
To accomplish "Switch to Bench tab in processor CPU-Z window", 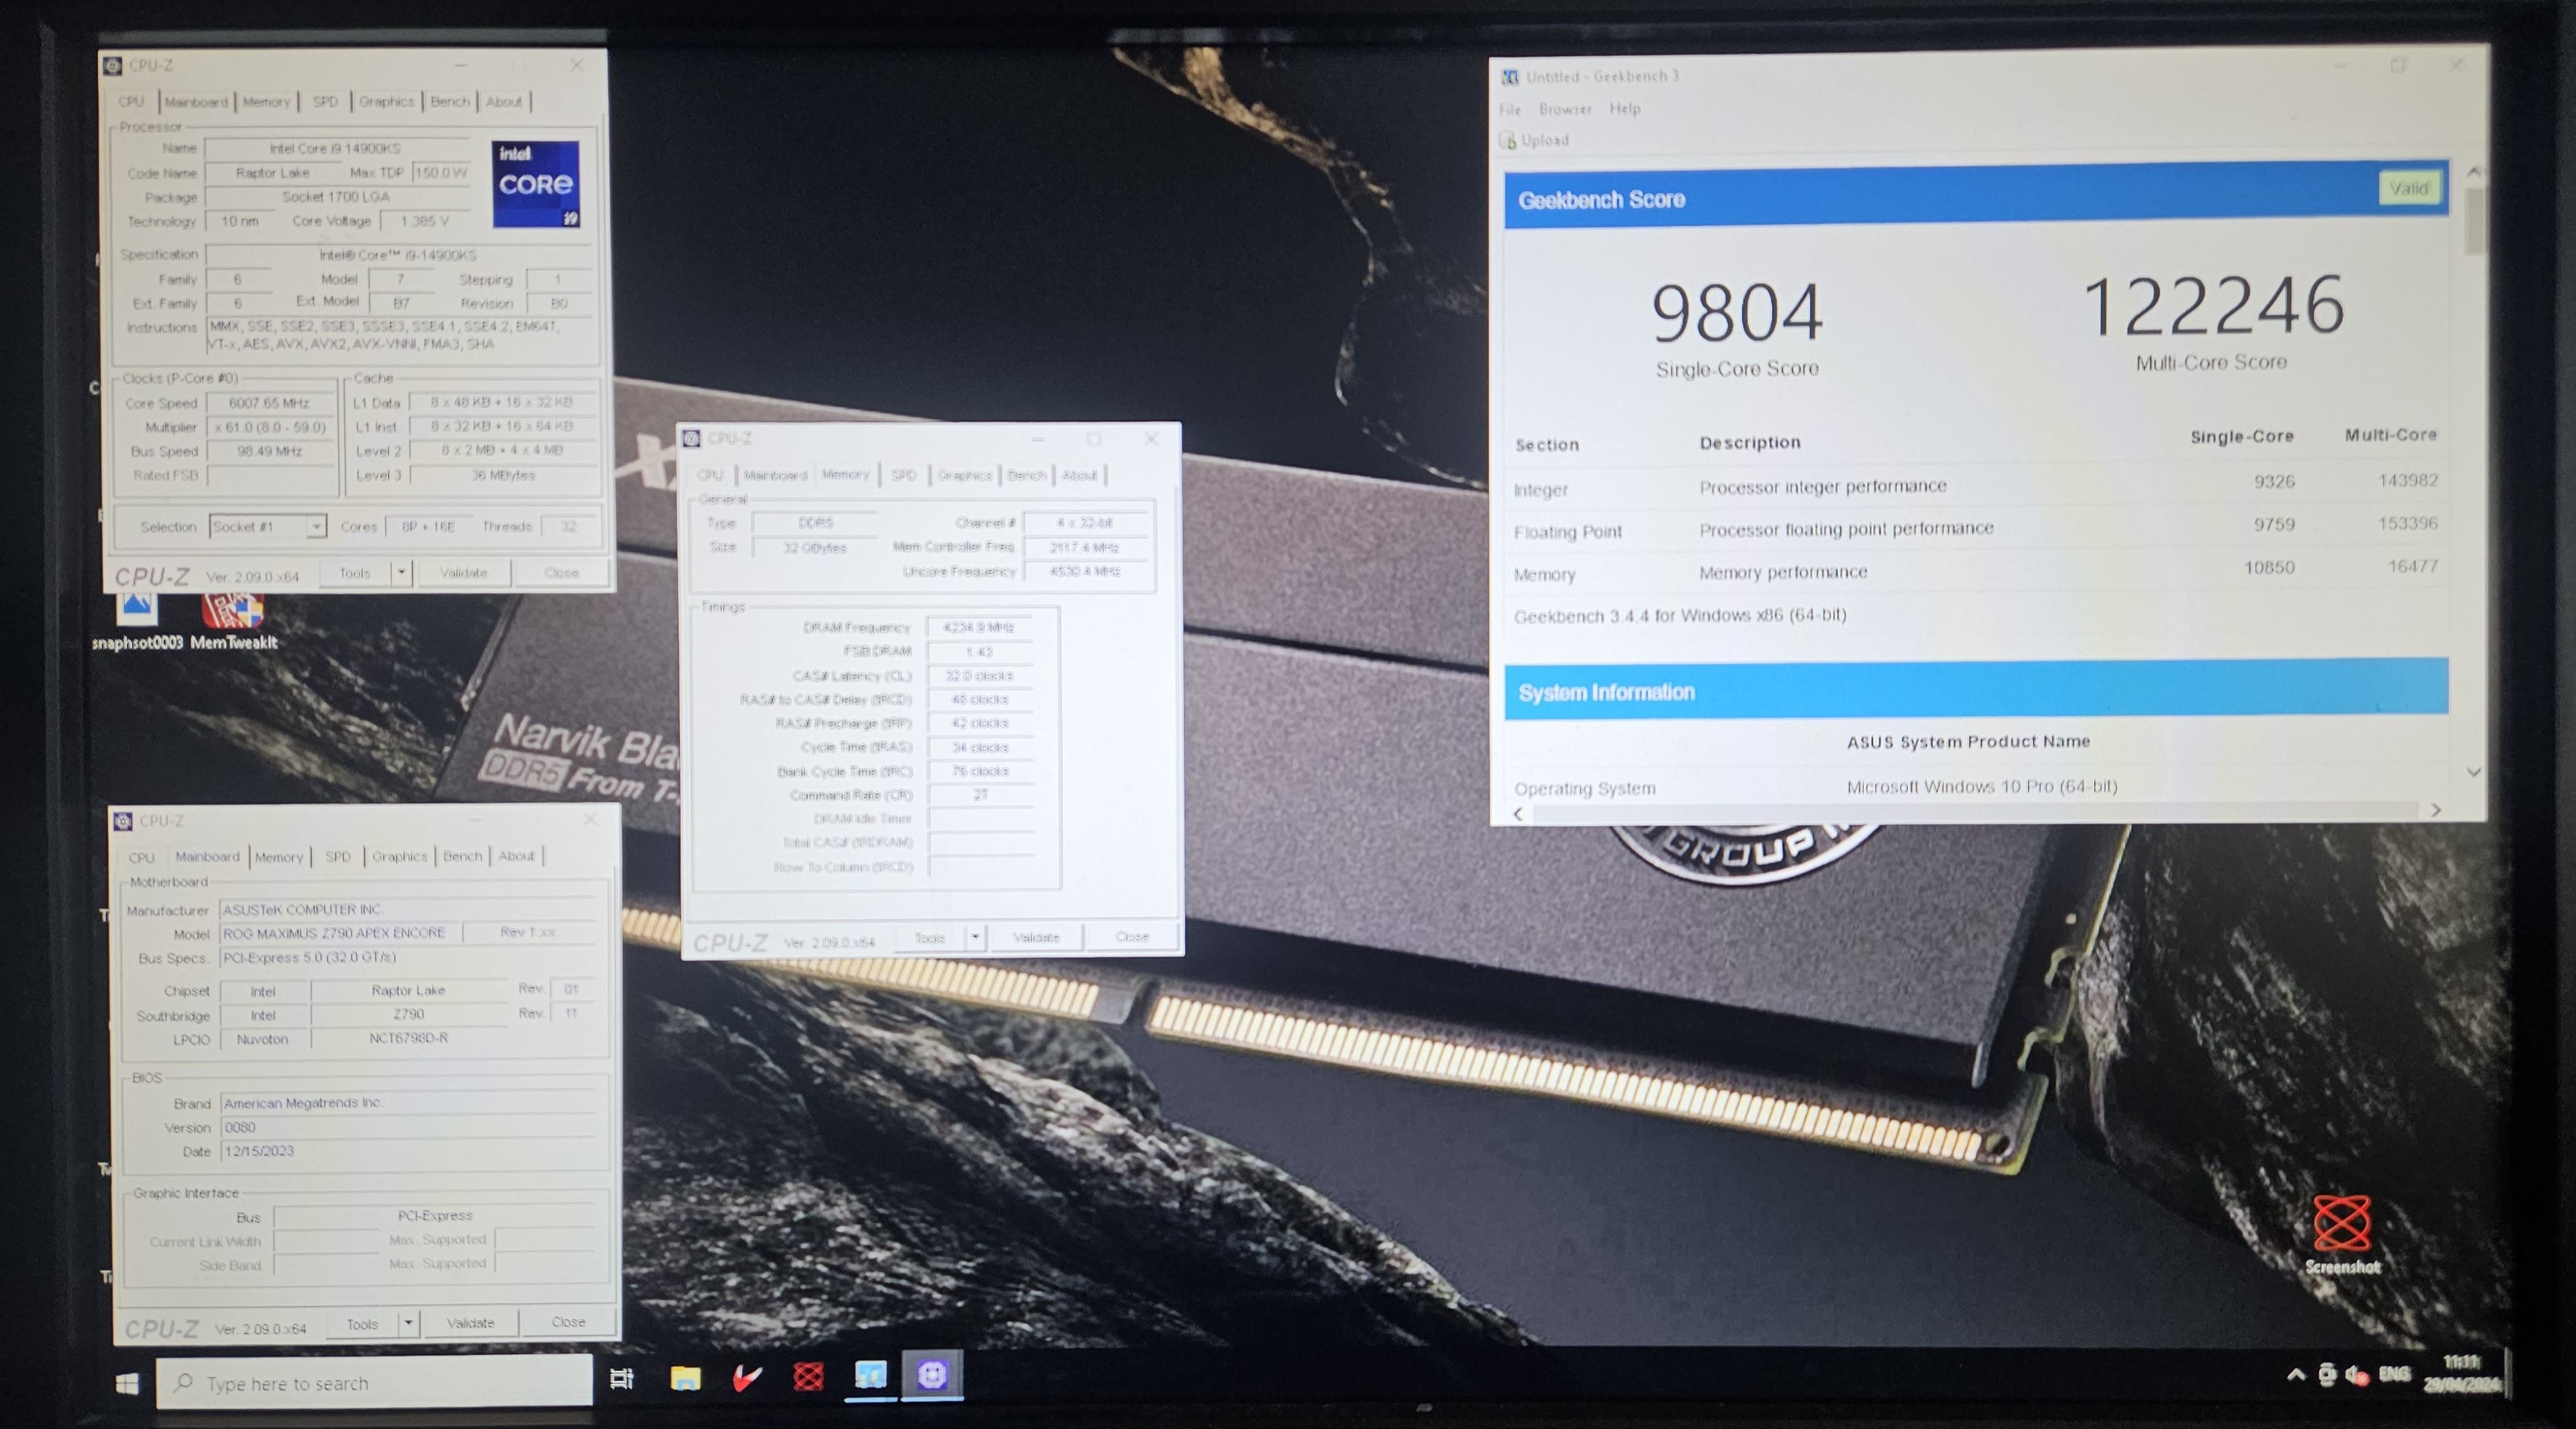I will (x=450, y=102).
